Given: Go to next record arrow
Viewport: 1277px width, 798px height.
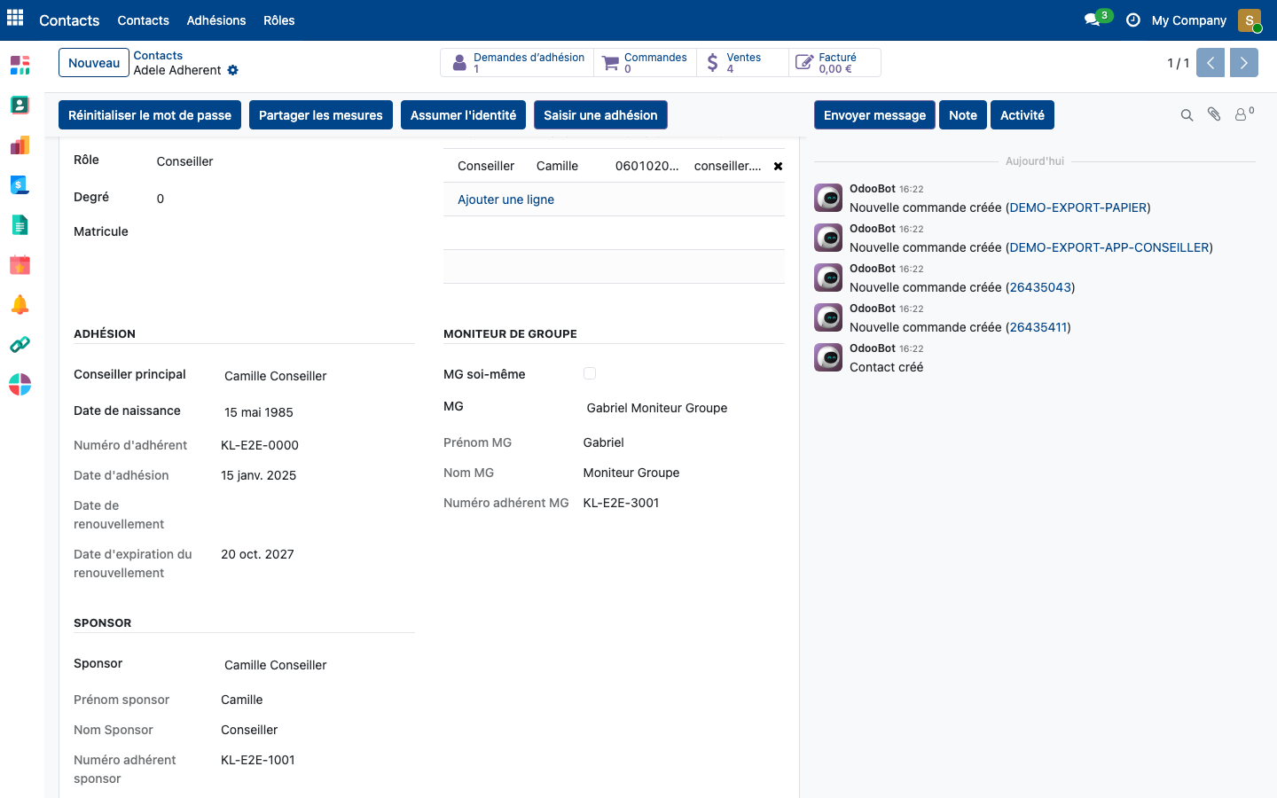Looking at the screenshot, I should (x=1244, y=63).
